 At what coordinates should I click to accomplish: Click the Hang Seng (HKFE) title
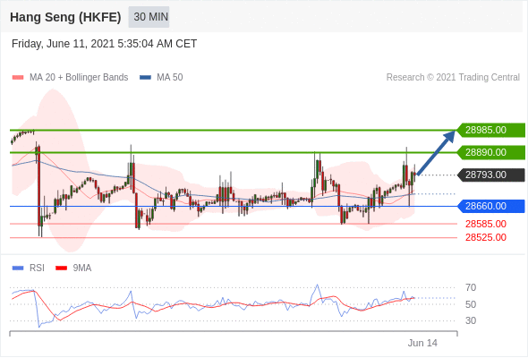pyautogui.click(x=65, y=17)
